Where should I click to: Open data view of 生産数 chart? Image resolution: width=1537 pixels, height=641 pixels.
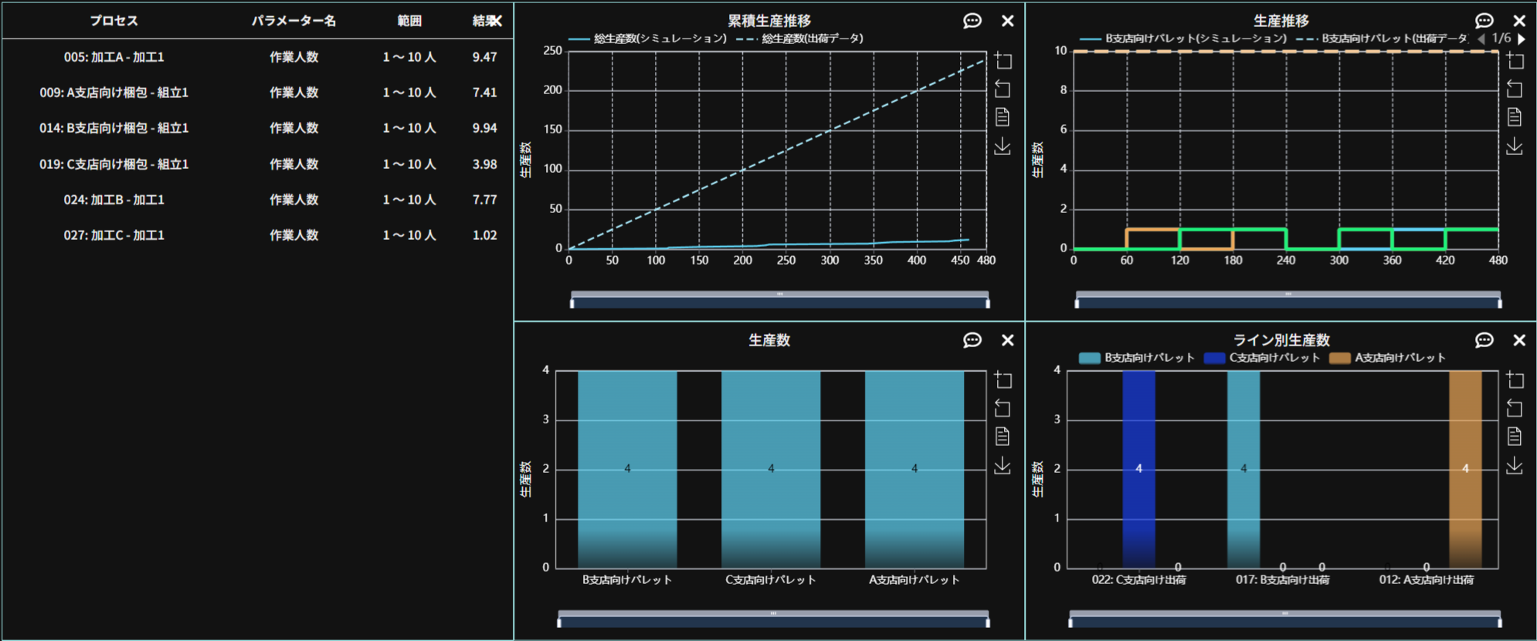pyautogui.click(x=1003, y=437)
